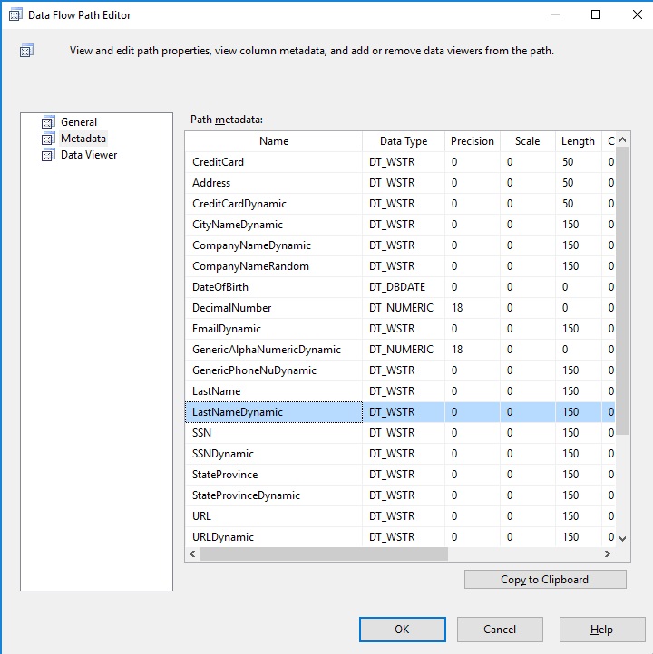Click the Data Viewer page icon
Screen dimensions: 653x654
coord(48,155)
